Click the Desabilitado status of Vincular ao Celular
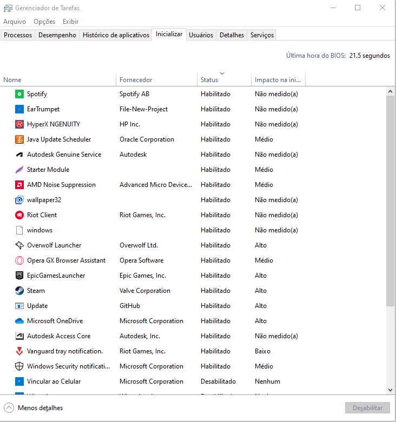 pos(218,381)
